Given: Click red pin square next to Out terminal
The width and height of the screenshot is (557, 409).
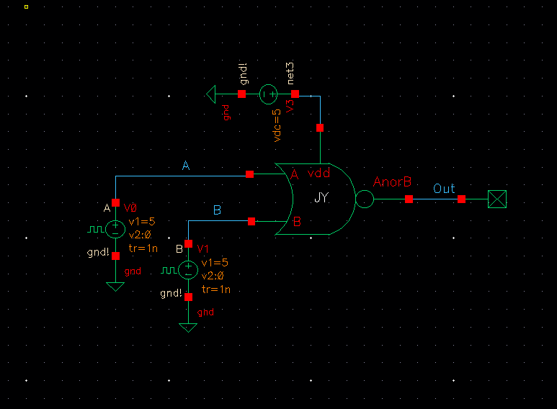Looking at the screenshot, I should pyautogui.click(x=461, y=199).
